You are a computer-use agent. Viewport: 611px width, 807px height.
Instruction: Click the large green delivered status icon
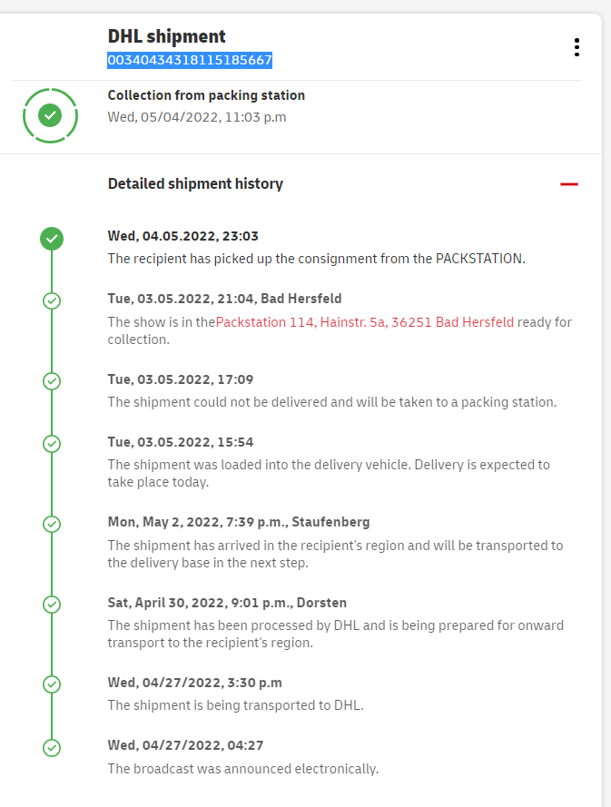[51, 115]
